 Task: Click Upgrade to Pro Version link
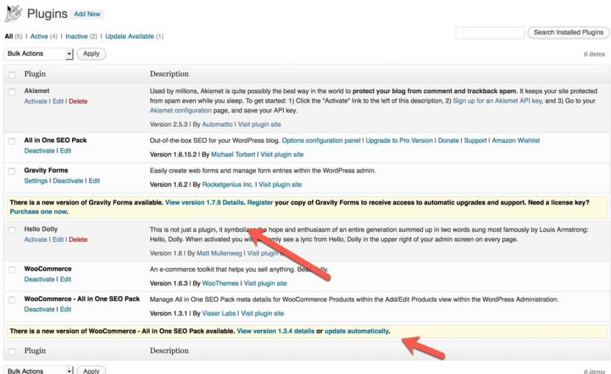399,140
